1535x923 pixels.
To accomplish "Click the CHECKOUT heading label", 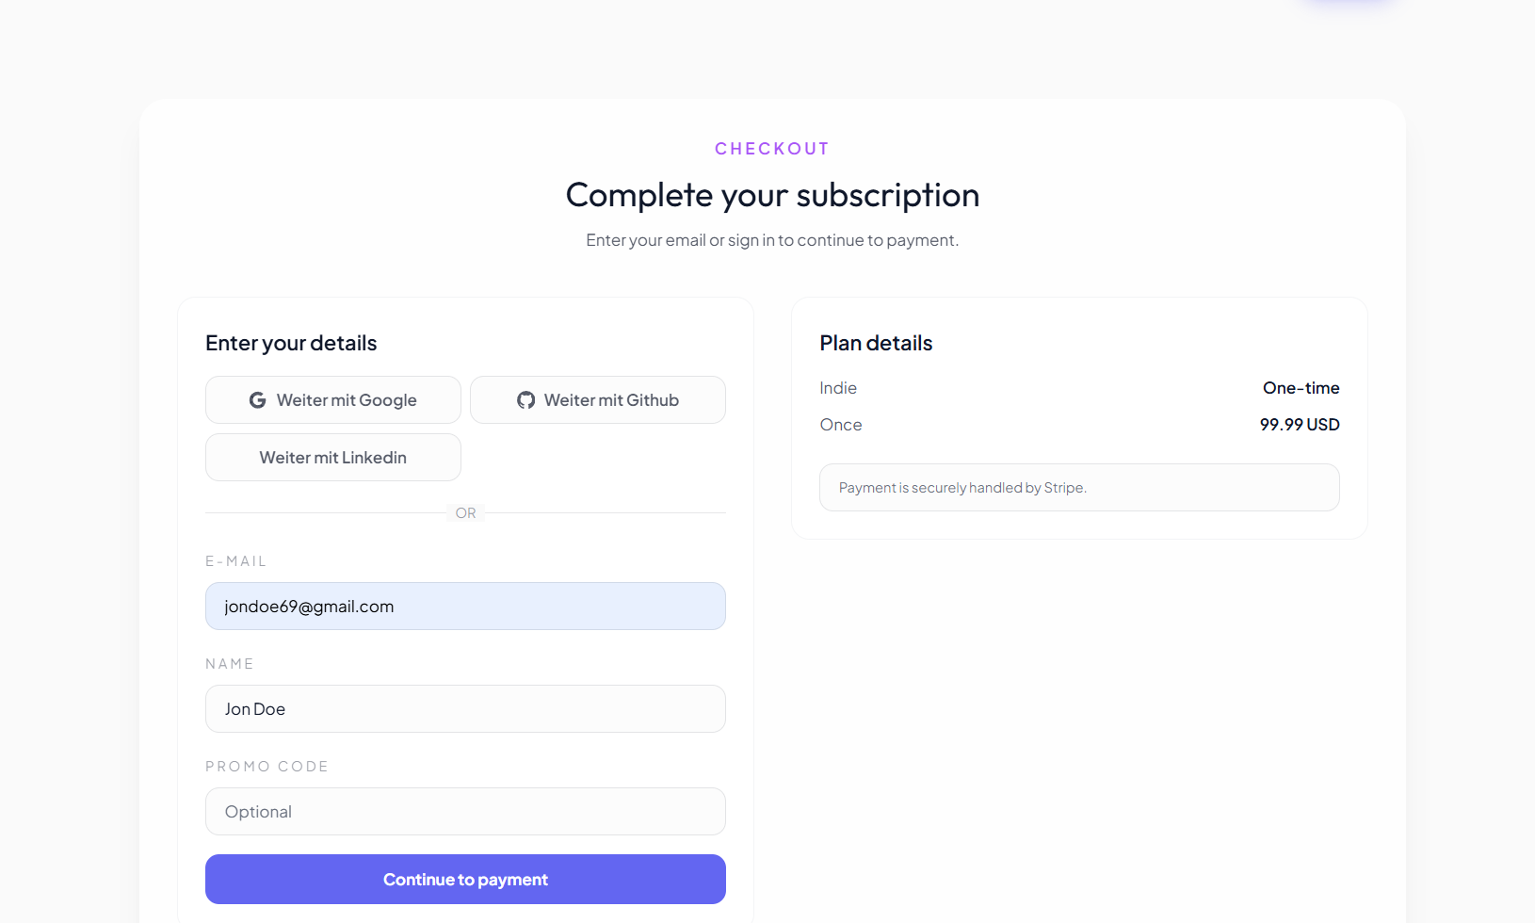I will 771,148.
